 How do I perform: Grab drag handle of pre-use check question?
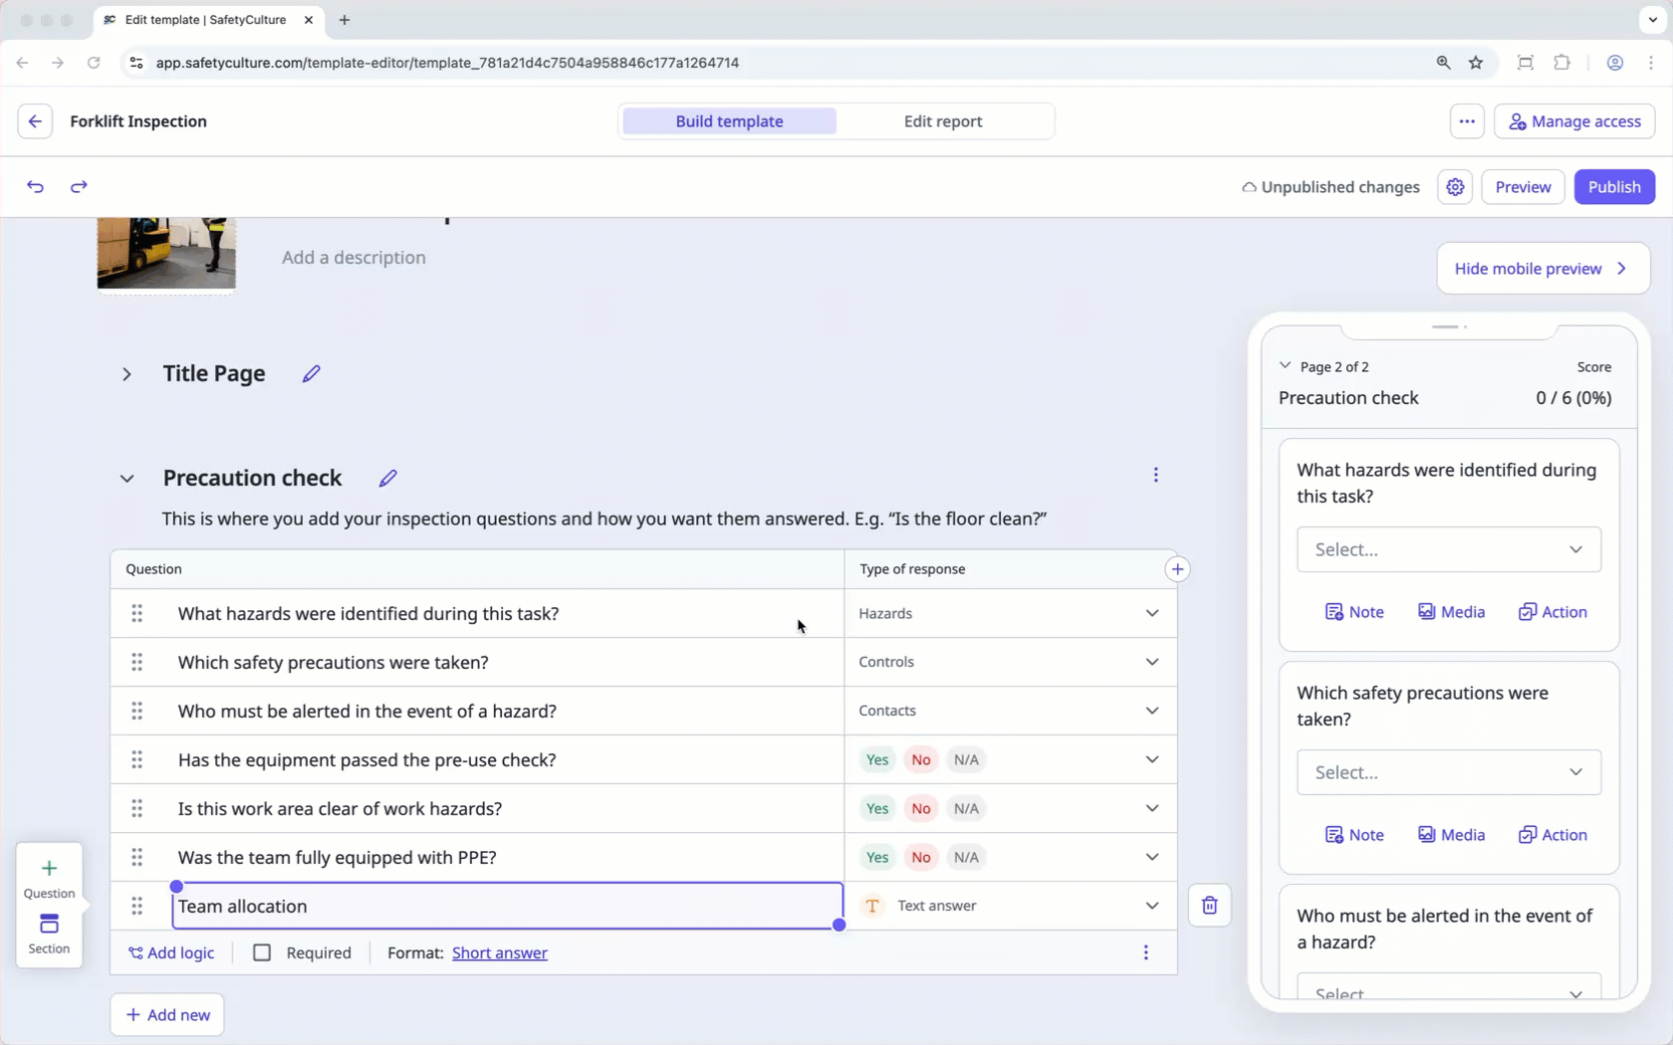137,760
